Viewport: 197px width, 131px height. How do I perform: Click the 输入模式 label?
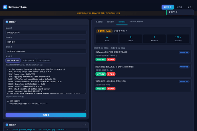point(9,56)
